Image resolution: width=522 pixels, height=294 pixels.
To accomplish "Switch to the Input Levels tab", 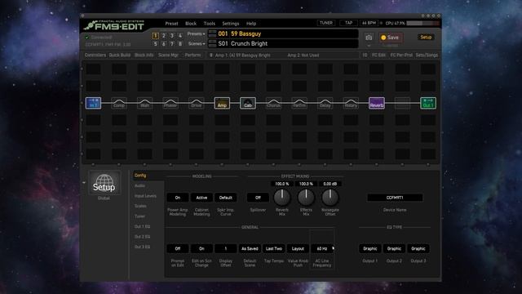I will pos(145,196).
